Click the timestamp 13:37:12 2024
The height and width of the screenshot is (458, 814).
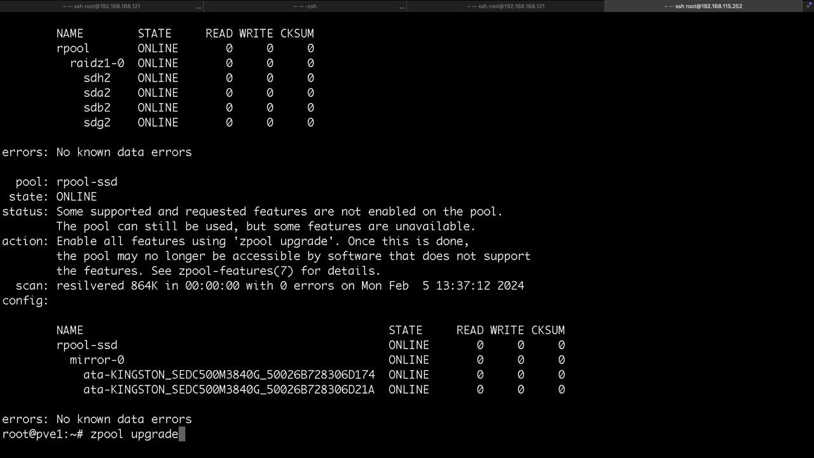click(480, 286)
